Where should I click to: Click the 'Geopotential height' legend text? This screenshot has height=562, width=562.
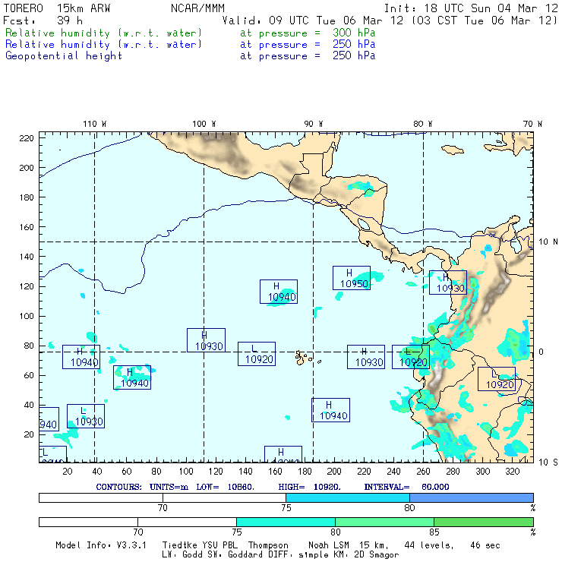click(x=64, y=56)
